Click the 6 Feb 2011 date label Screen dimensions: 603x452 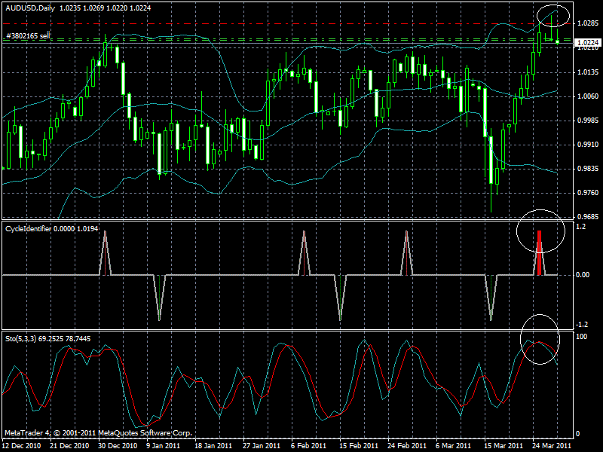[x=308, y=446]
